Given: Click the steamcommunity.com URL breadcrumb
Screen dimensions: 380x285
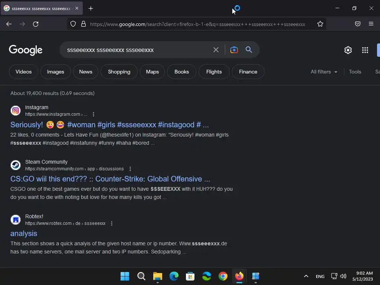Looking at the screenshot, I should pyautogui.click(x=74, y=169).
